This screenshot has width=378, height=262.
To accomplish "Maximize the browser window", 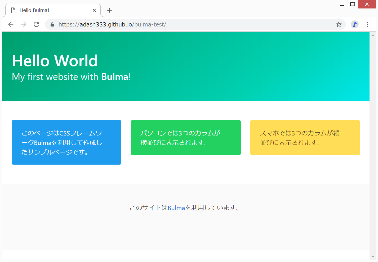I will point(352,4).
